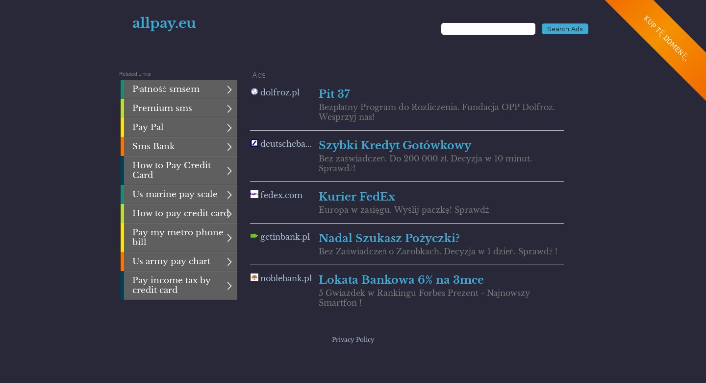Click the FedEx logo favicon
706x383 pixels.
tap(254, 194)
